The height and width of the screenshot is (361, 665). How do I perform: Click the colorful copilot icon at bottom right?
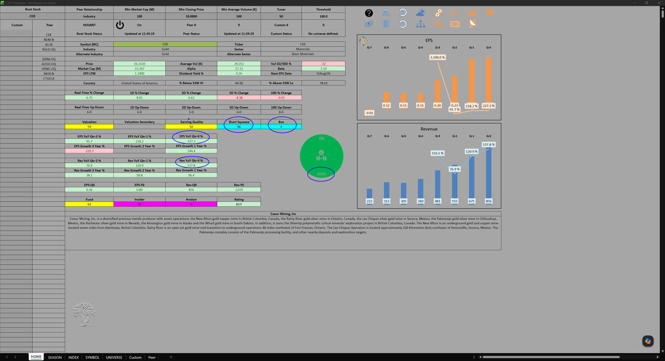click(x=648, y=342)
